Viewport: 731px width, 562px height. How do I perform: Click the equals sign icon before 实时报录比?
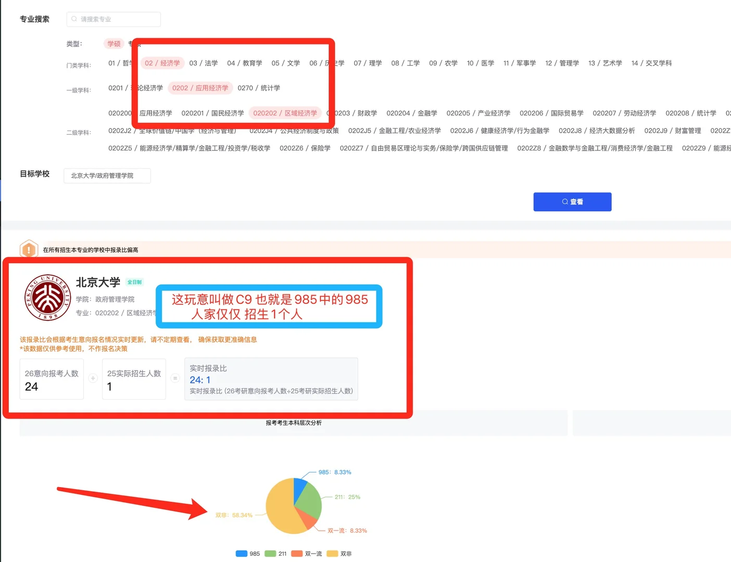[175, 378]
